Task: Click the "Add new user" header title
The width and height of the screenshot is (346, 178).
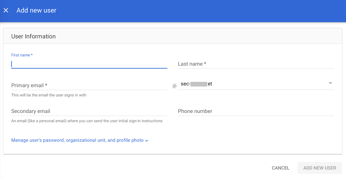Action: 36,10
